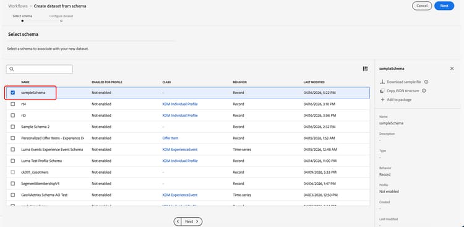Open column settings icon above table

point(365,69)
